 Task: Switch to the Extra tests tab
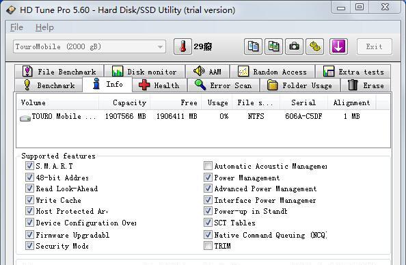(x=353, y=72)
